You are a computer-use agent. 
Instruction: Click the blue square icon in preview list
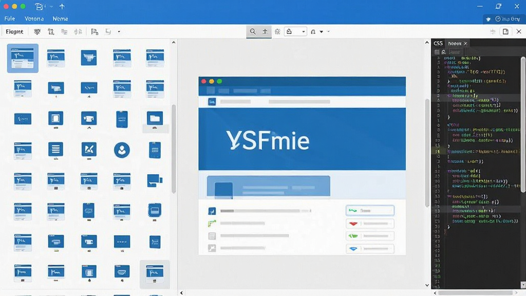tap(212, 211)
